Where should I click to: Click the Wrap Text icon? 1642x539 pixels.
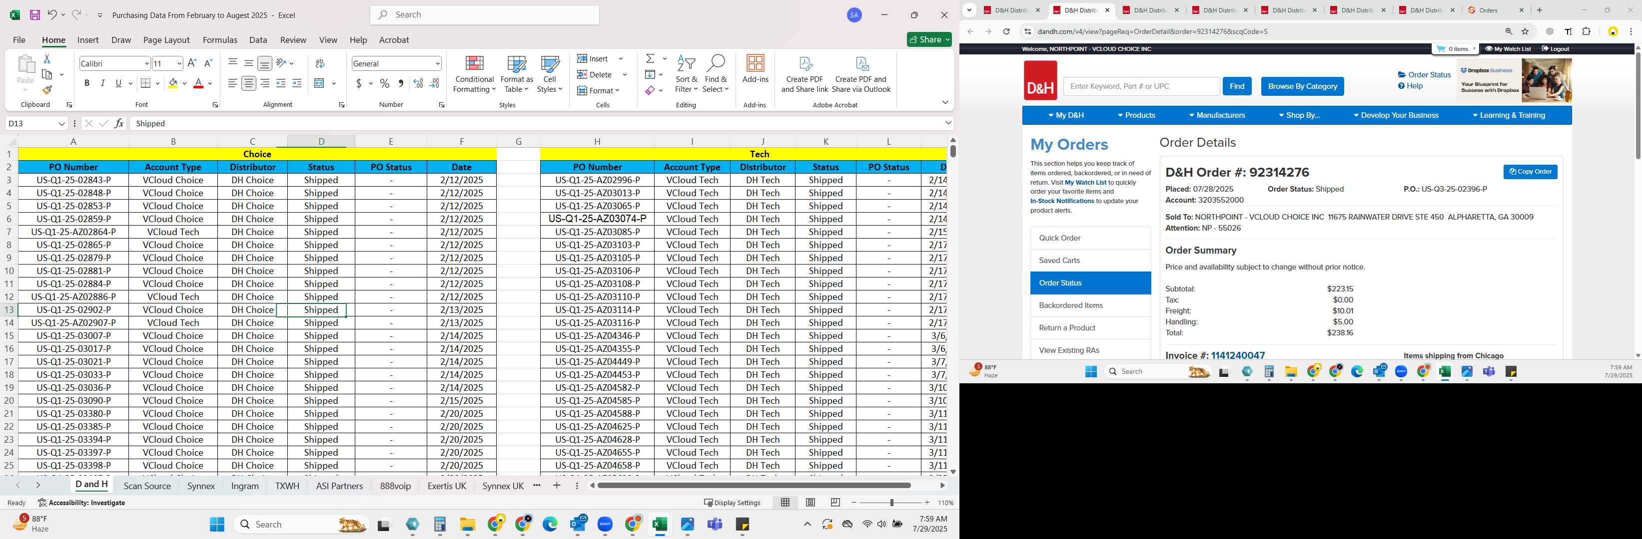click(x=320, y=63)
